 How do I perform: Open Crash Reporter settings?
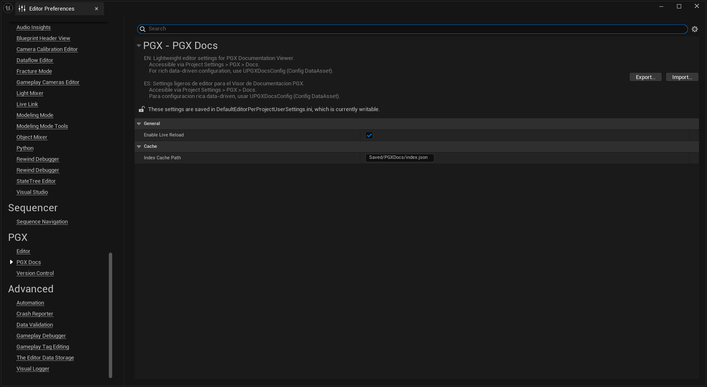(35, 314)
